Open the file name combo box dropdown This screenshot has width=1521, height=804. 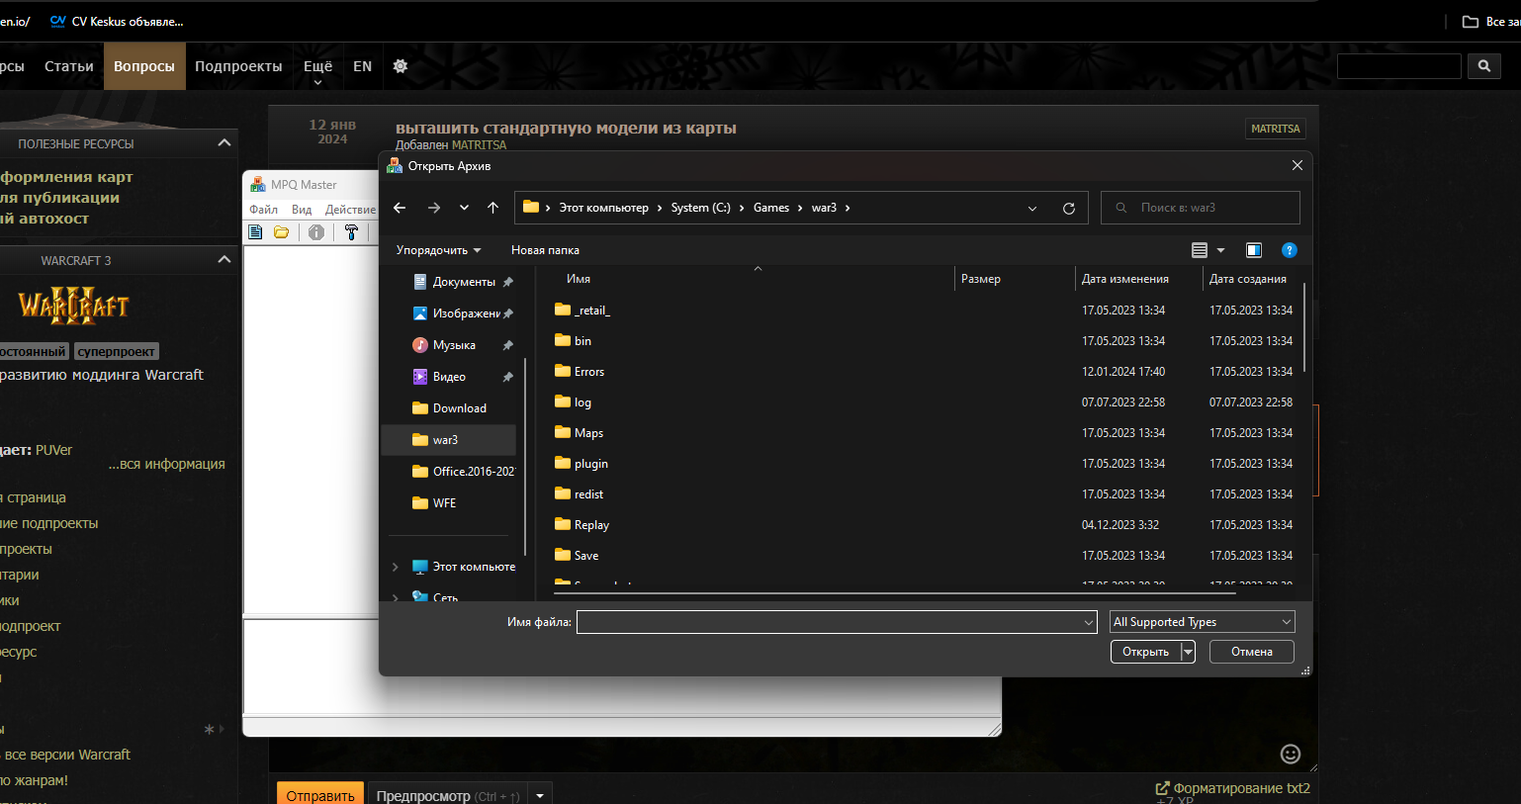(1089, 622)
